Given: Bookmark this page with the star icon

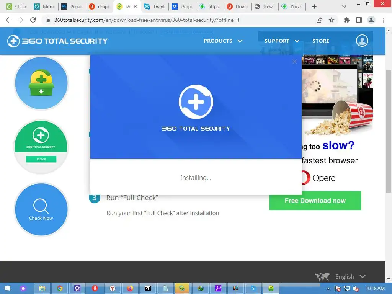Looking at the screenshot, I should click(332, 20).
